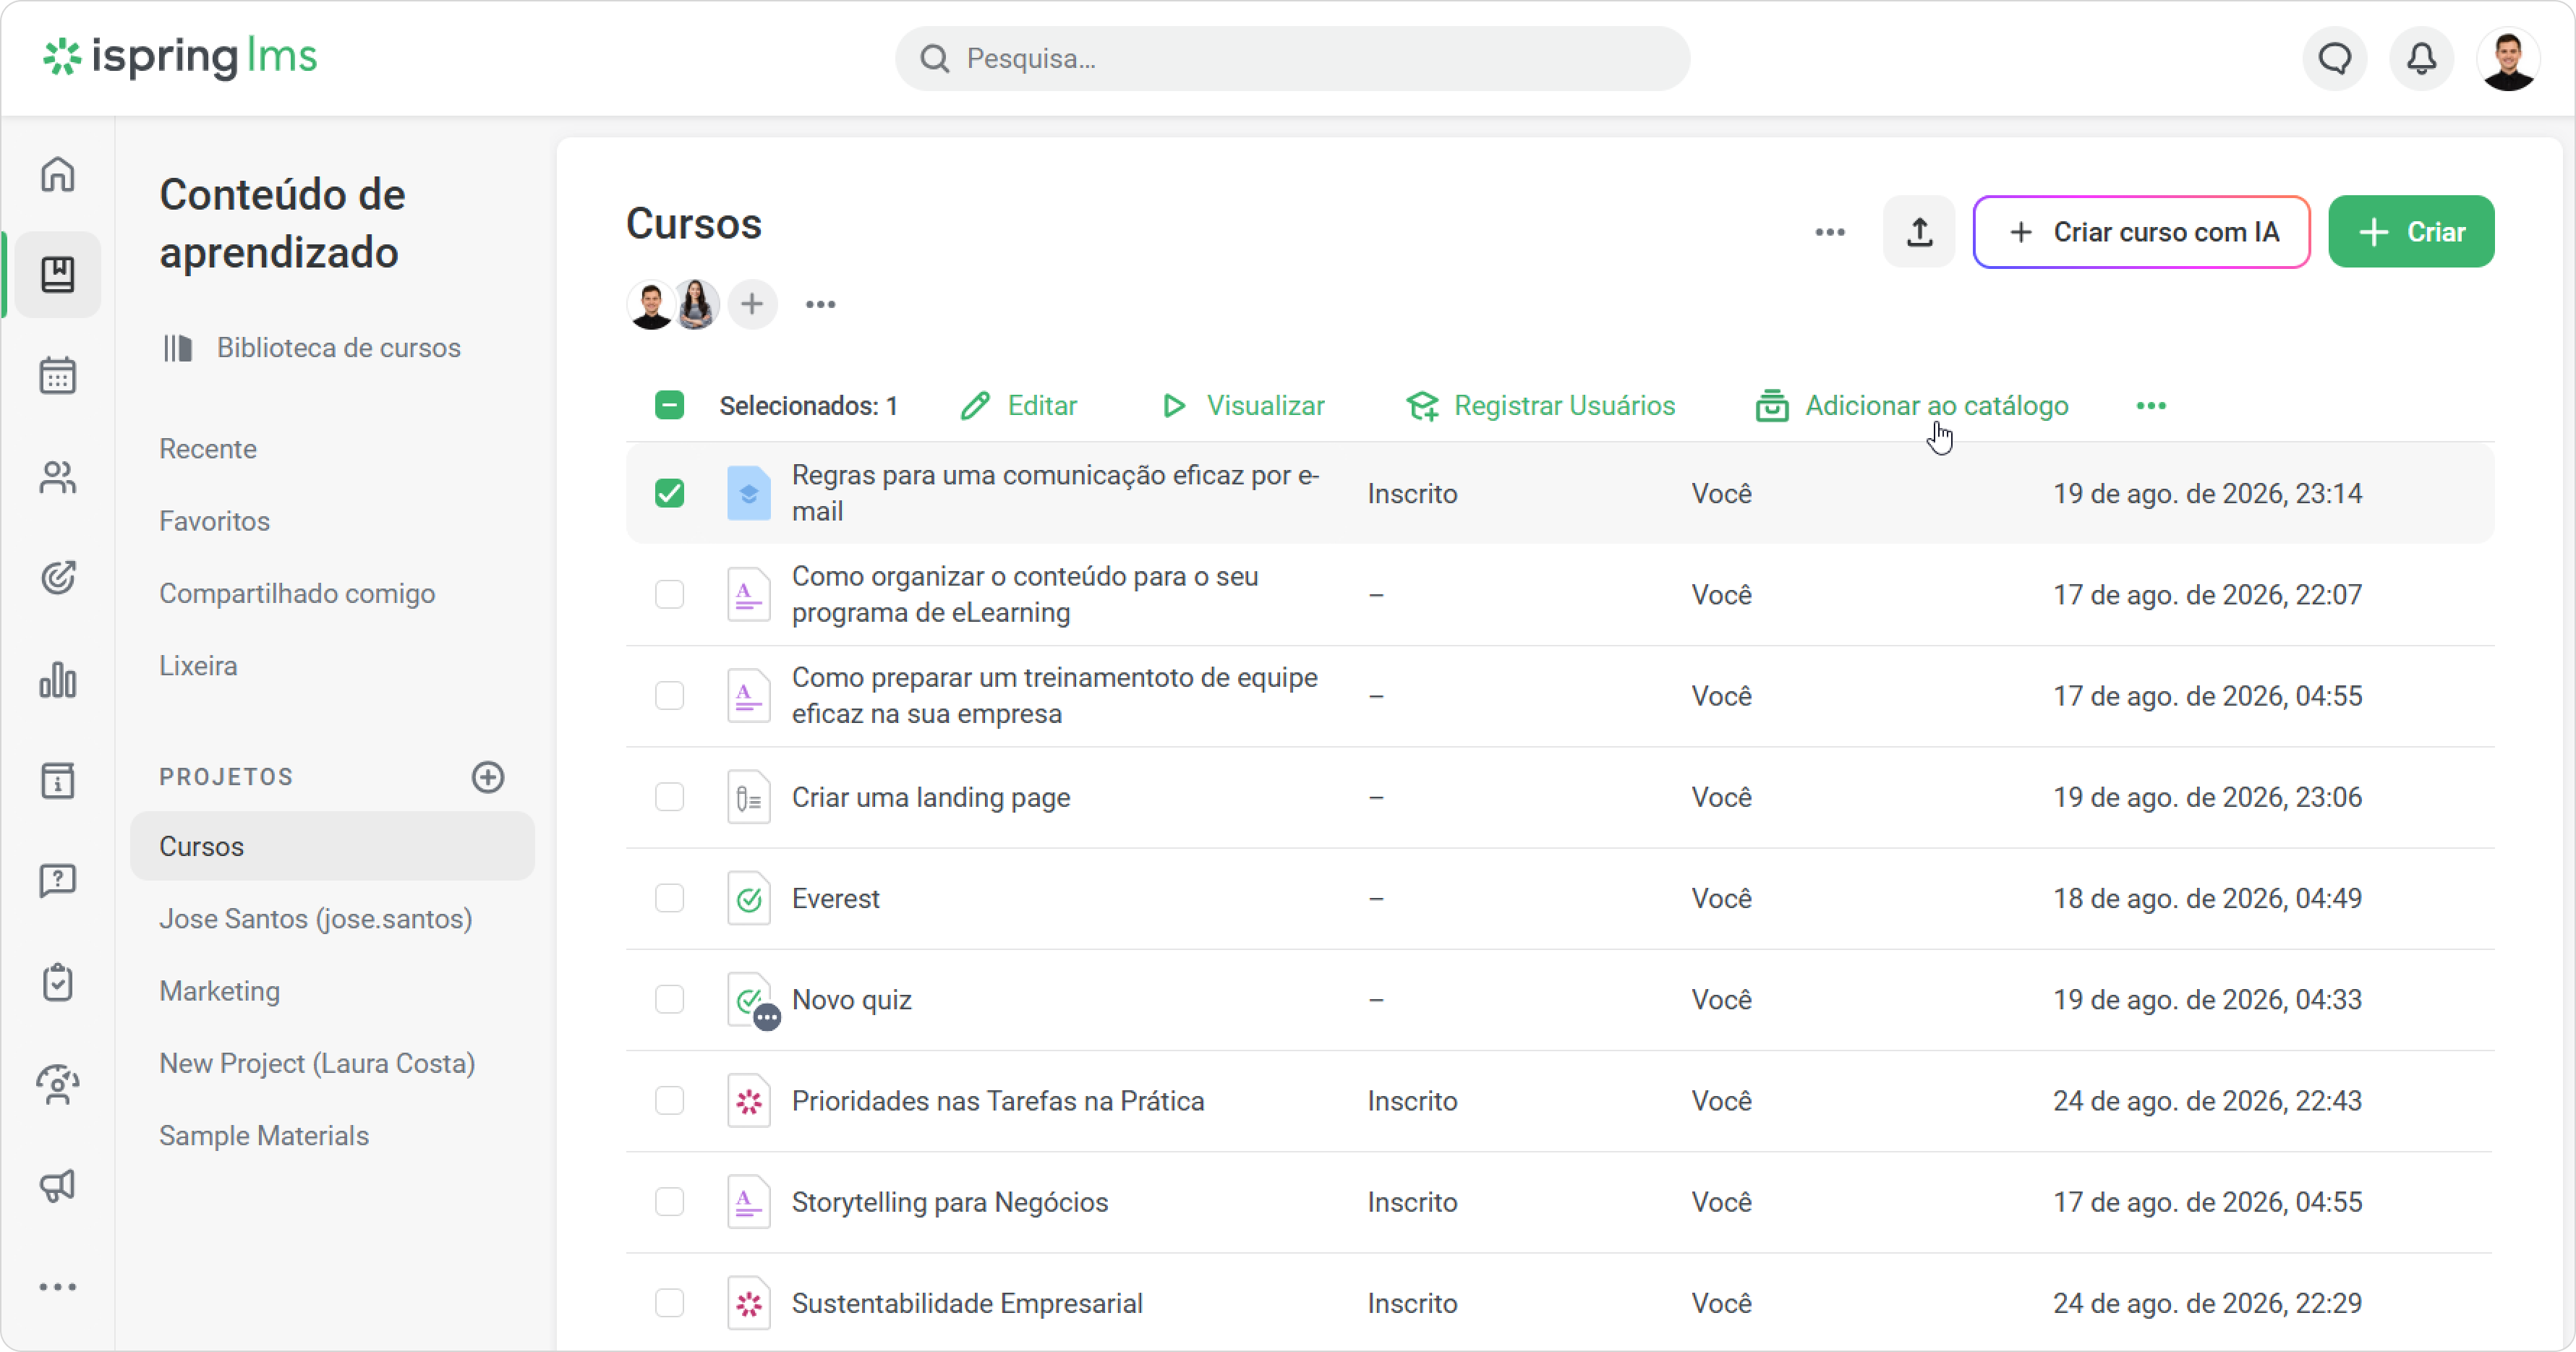Expand the more options at sidebar bottom
This screenshot has height=1352, width=2576.
click(x=58, y=1286)
